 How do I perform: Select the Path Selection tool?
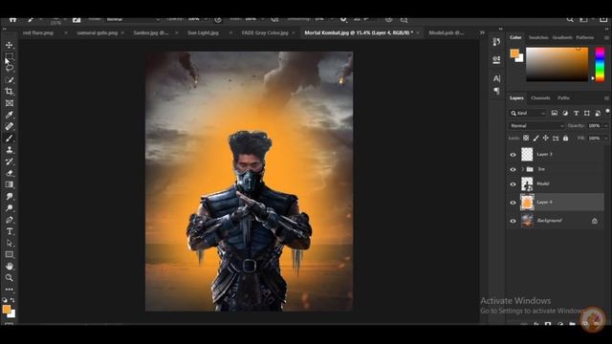[9, 243]
